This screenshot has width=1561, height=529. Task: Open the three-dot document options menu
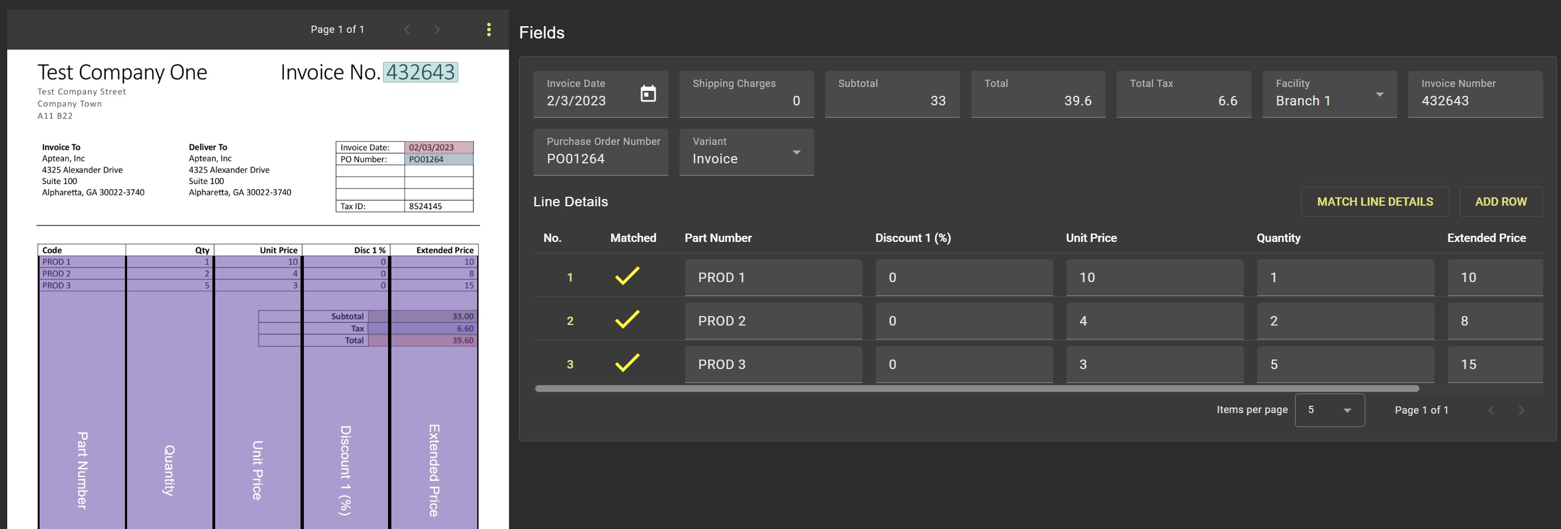[488, 30]
